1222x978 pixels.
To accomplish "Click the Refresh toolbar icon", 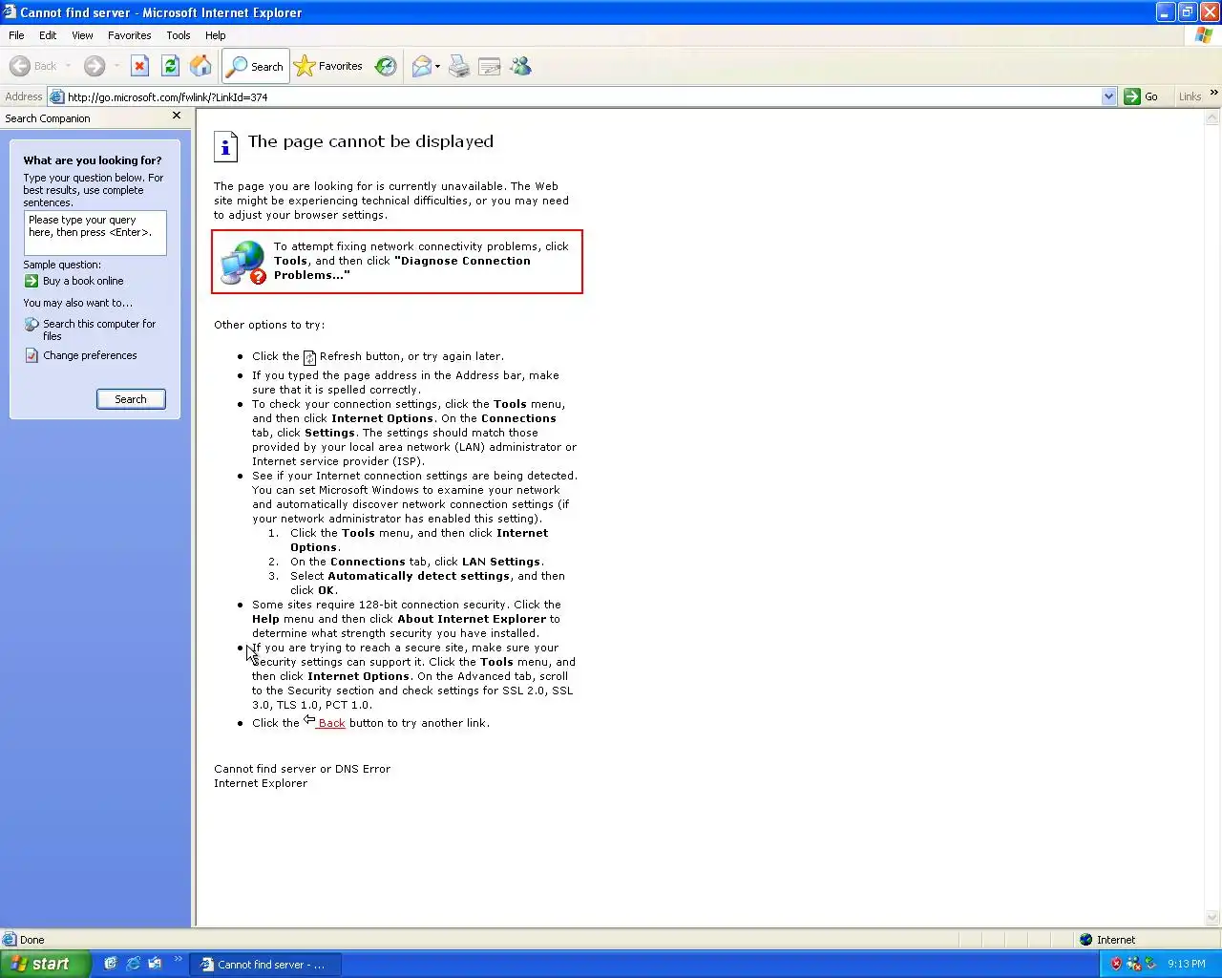I will [170, 66].
